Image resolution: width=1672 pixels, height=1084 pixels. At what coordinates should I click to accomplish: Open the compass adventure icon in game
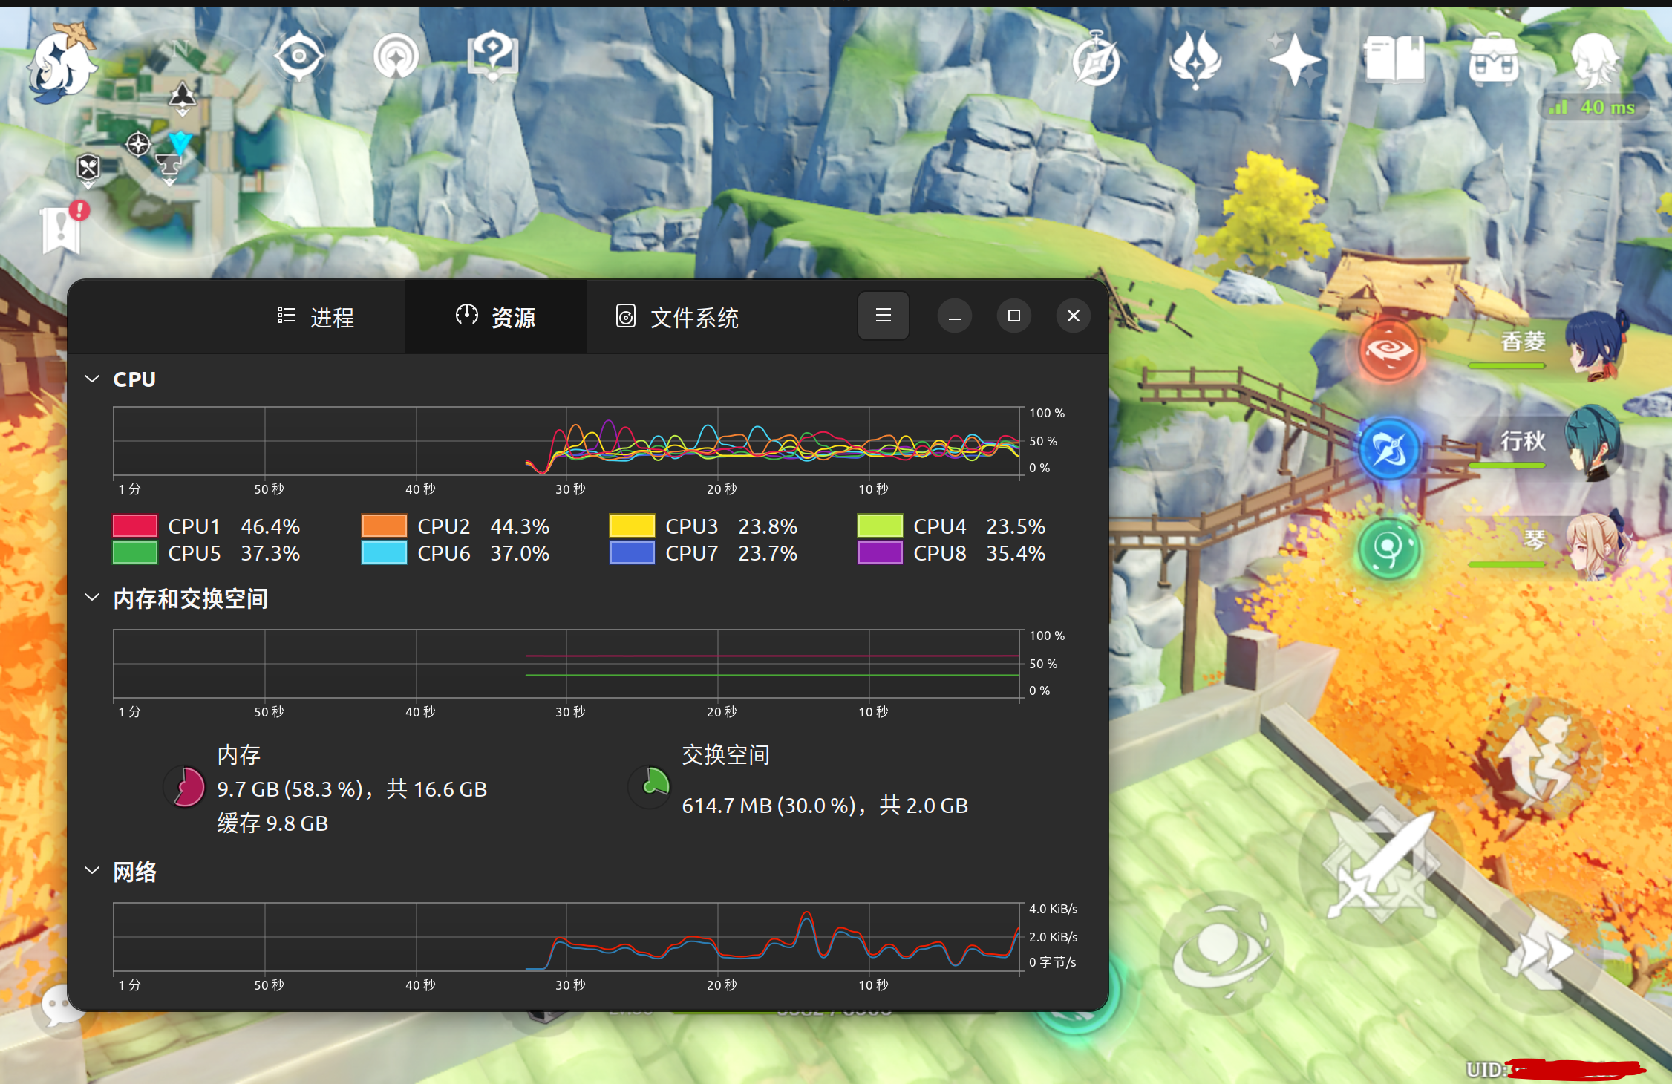click(x=1097, y=59)
